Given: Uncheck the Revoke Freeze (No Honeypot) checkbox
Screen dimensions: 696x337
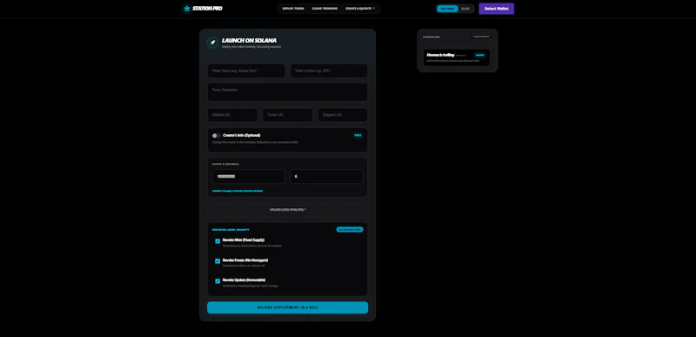Looking at the screenshot, I should pyautogui.click(x=217, y=261).
